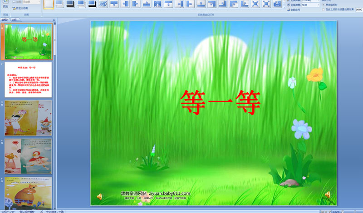Apply the Dissolve transition
Image resolution: width=363 pixels, height=213 pixels.
(x=103, y=4)
